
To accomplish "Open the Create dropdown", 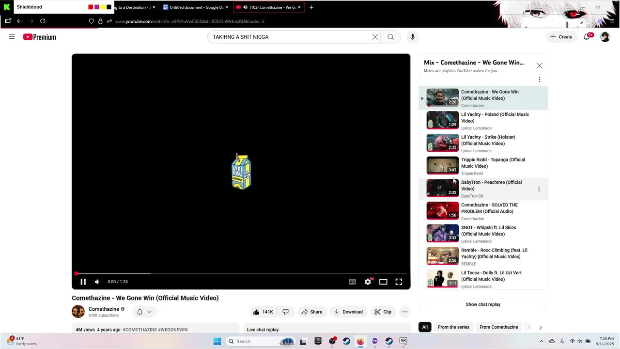I will coord(561,37).
